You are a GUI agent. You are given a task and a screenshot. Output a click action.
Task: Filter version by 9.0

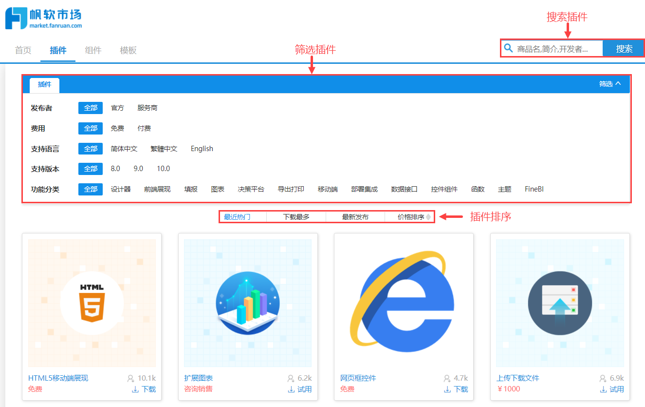[x=138, y=169]
